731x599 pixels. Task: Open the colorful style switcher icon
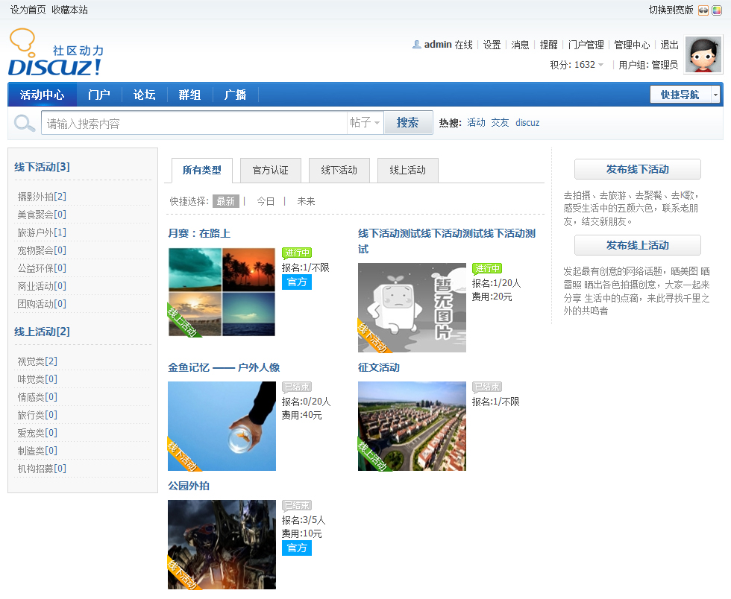click(x=717, y=10)
